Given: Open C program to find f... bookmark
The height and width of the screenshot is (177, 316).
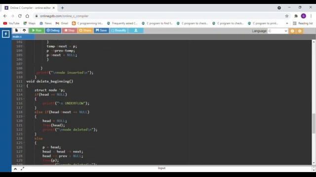Looking at the screenshot, I should (x=157, y=23).
